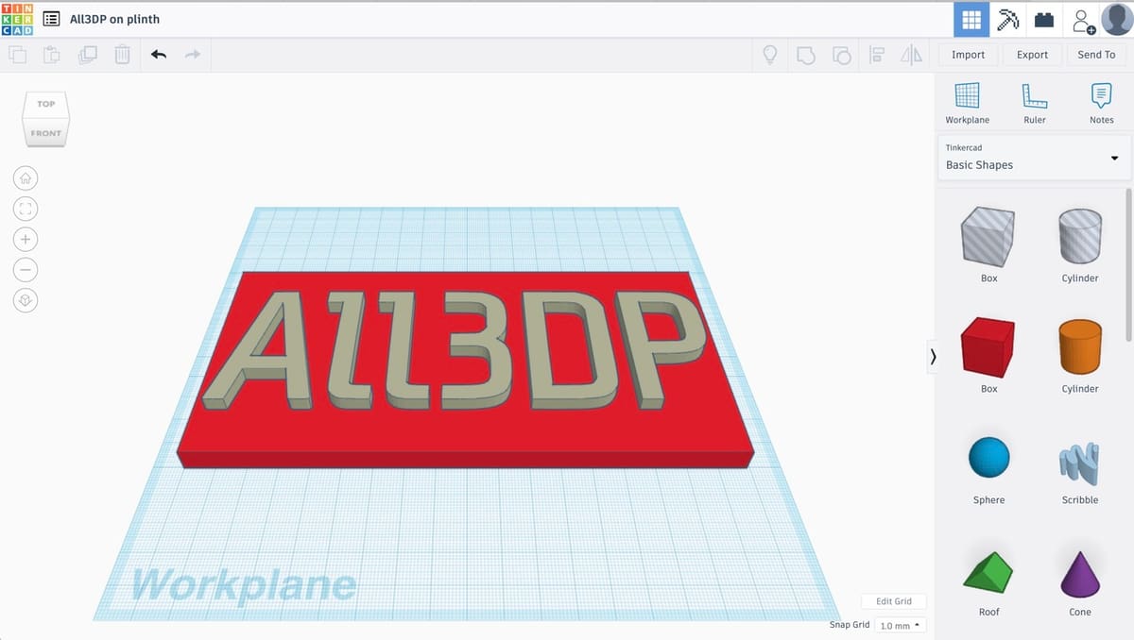Select the striped hole Cylinder shape

[1079, 236]
